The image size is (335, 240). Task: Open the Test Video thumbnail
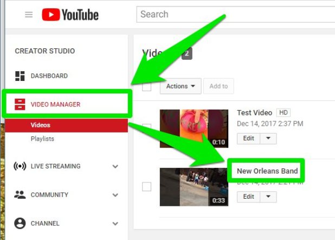(194, 129)
